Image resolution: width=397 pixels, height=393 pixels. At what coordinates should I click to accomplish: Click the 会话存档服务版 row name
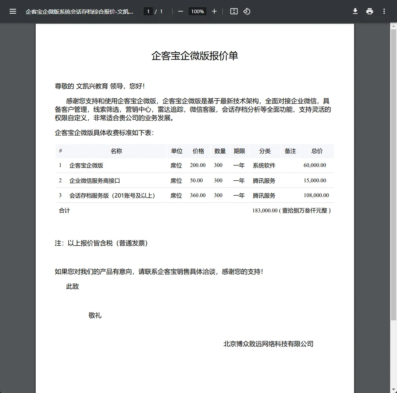point(112,195)
